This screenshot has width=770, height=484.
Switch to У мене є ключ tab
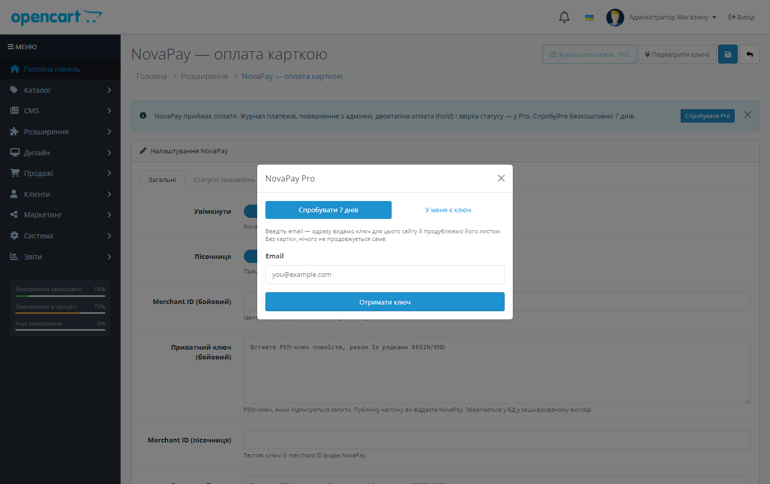[448, 210]
